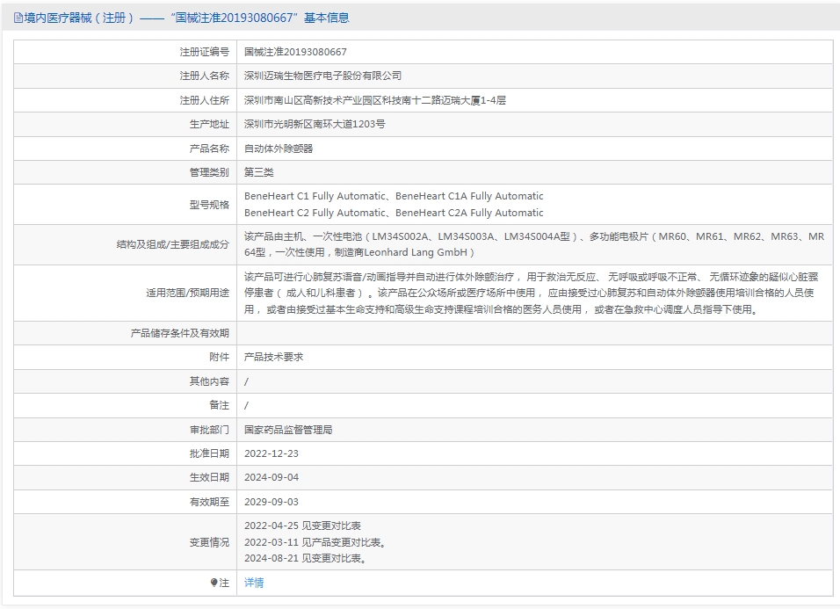Open the 详情 link in the bottom row

(x=254, y=583)
